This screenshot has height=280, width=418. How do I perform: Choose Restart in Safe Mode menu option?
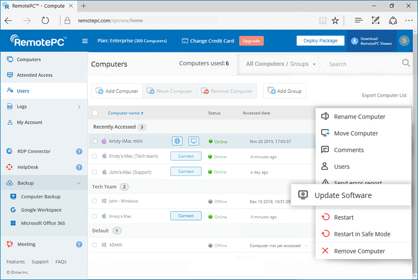pyautogui.click(x=362, y=234)
